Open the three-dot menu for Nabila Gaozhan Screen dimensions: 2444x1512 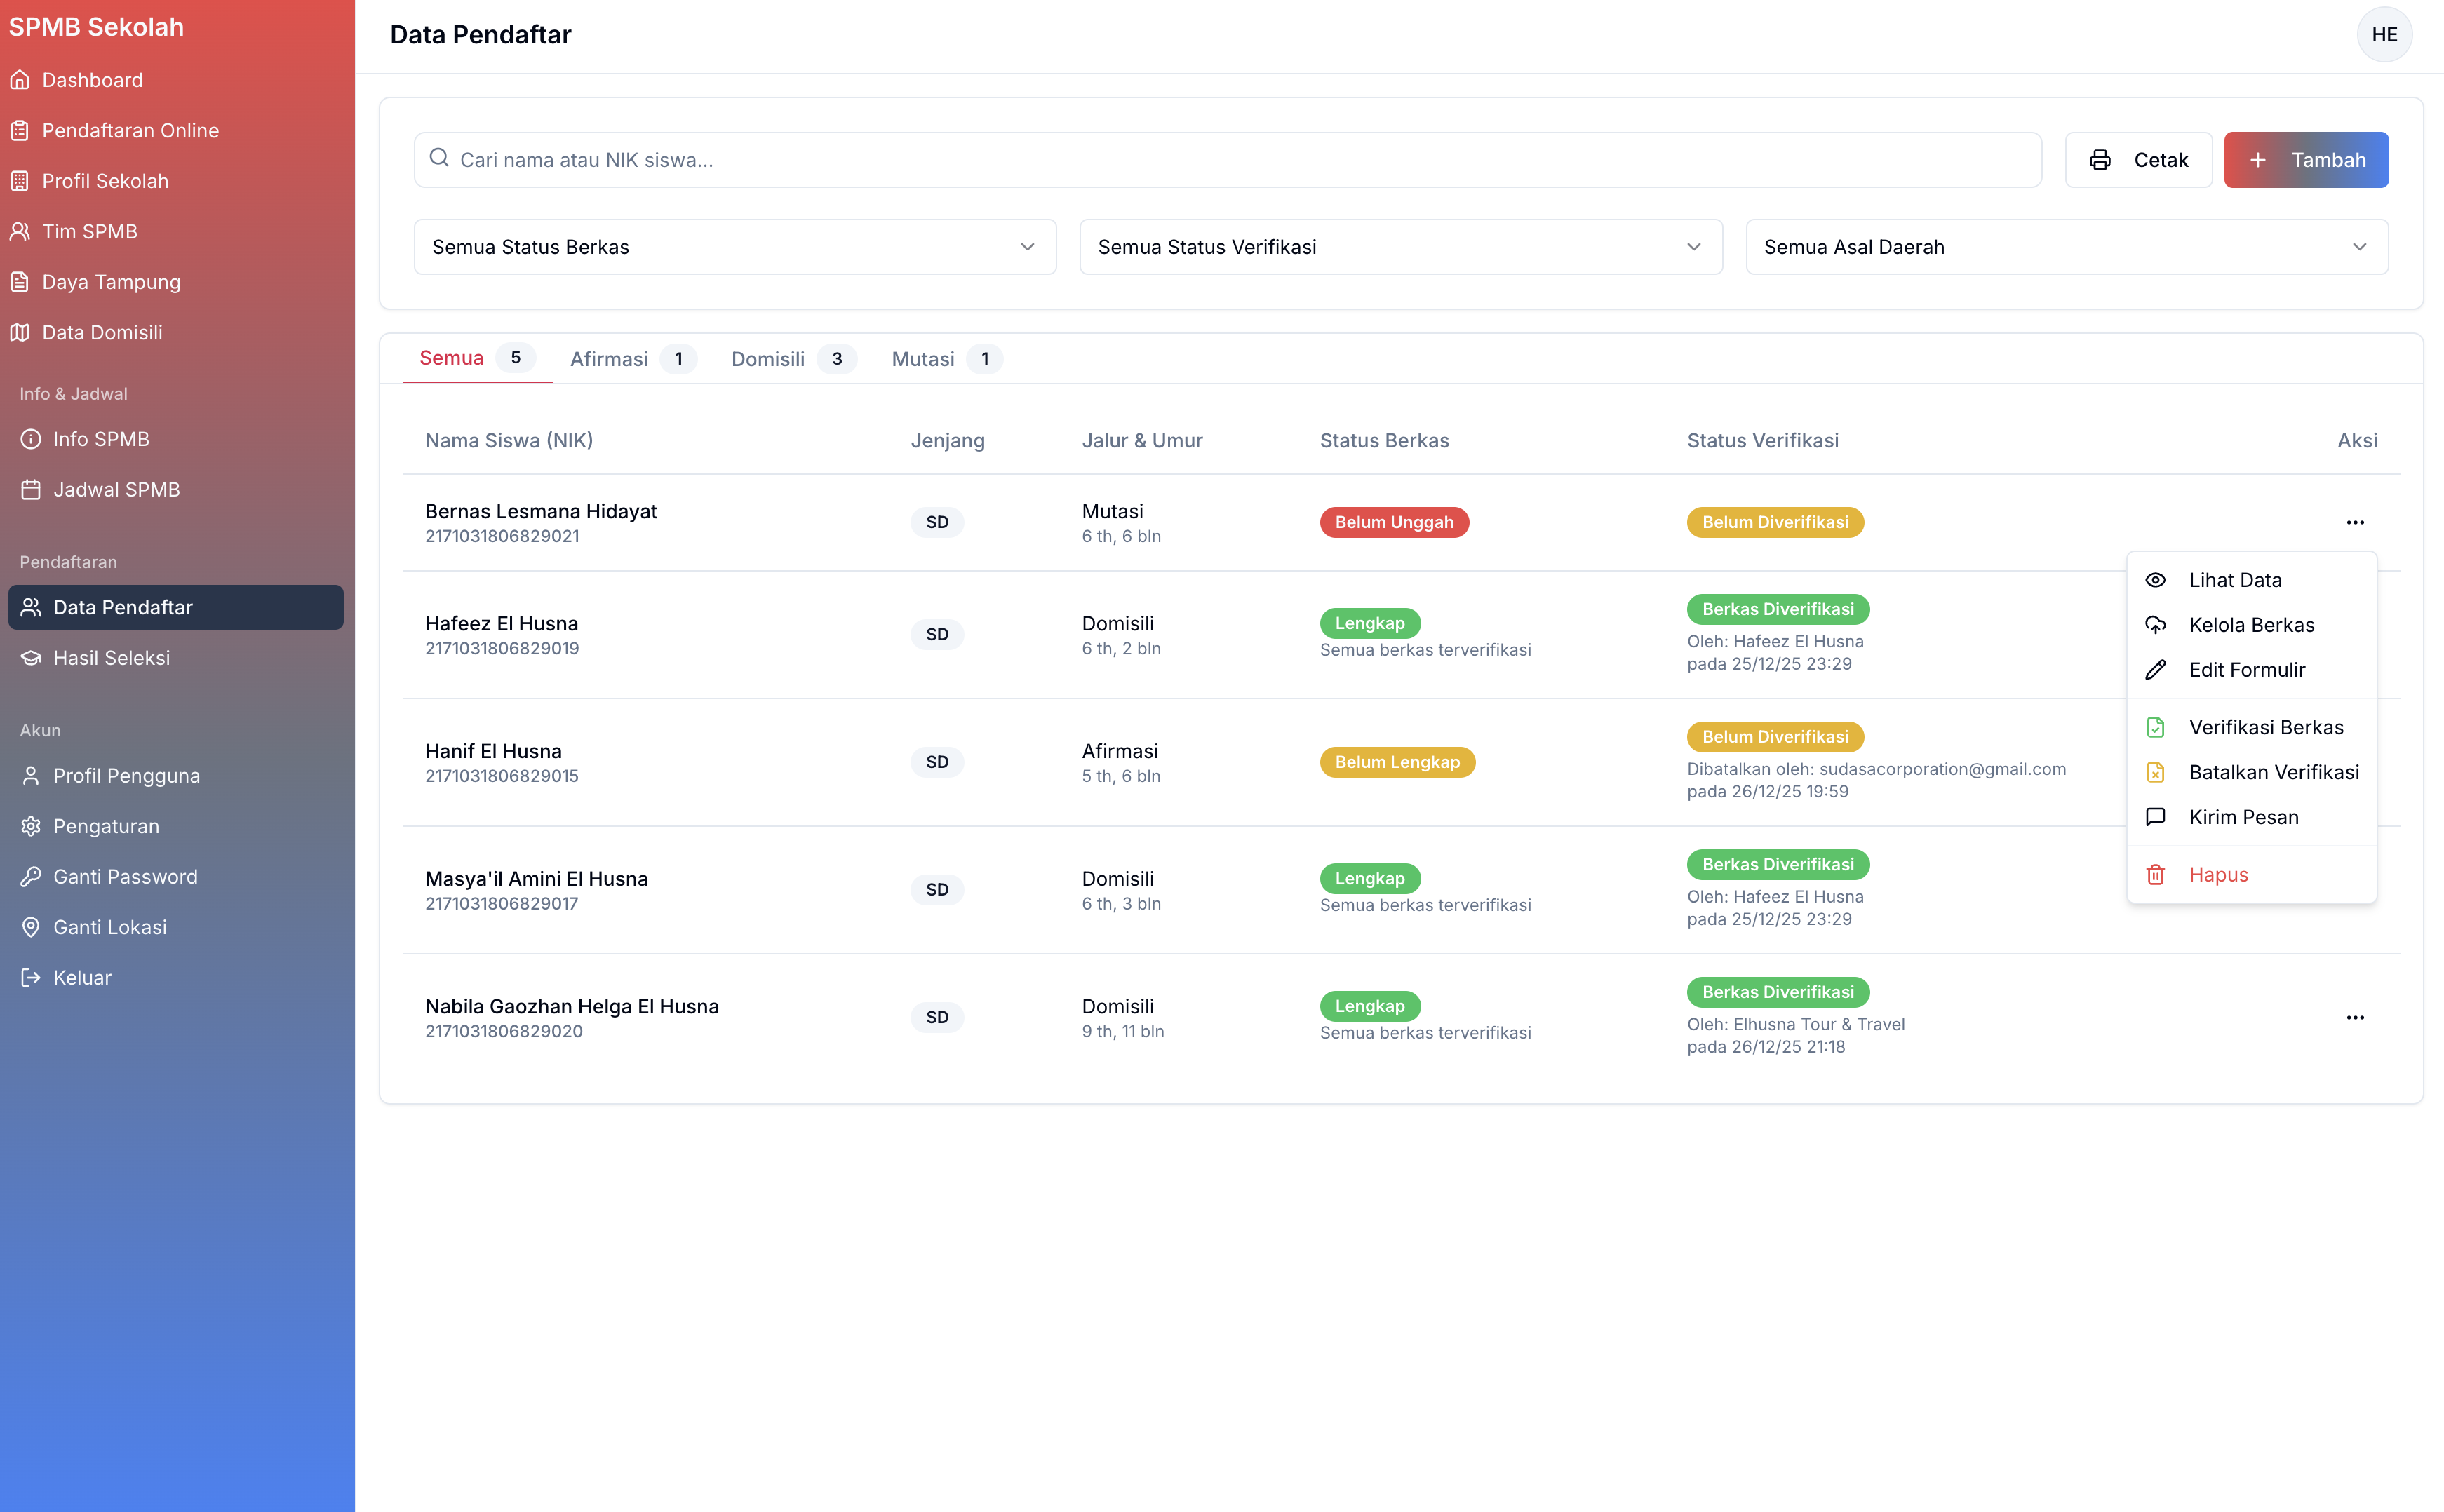2355,1018
